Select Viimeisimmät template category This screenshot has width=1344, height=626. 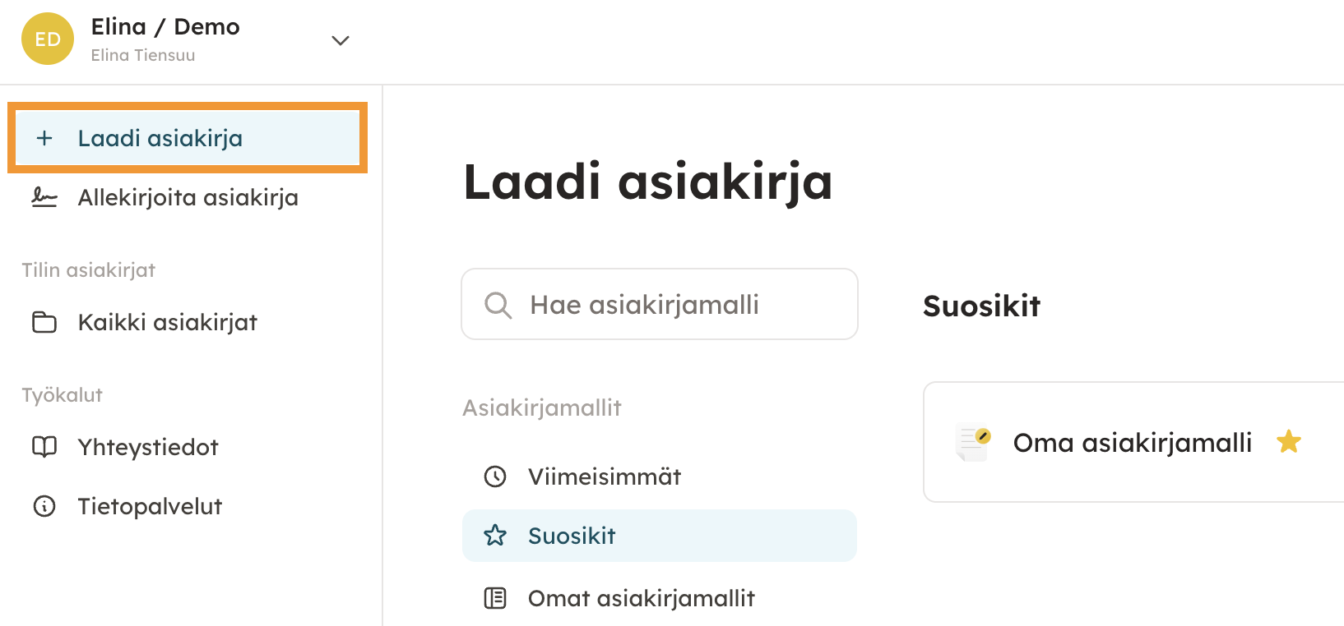coord(605,477)
